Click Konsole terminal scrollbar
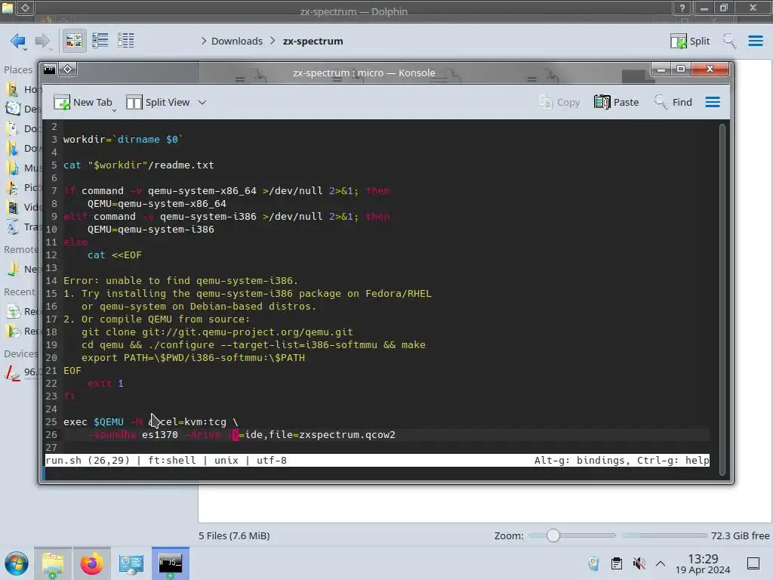Screen dimensions: 773x580 (x=722, y=300)
